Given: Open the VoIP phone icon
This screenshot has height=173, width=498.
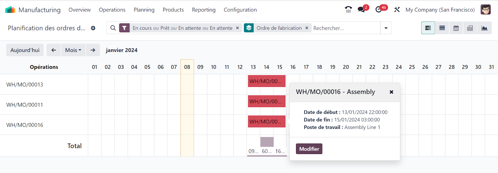Looking at the screenshot, I should pos(348,10).
